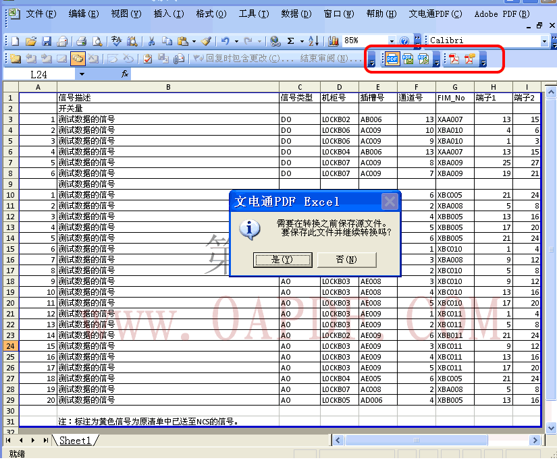Click the insert function fx button
Image resolution: width=557 pixels, height=473 pixels.
[x=125, y=74]
